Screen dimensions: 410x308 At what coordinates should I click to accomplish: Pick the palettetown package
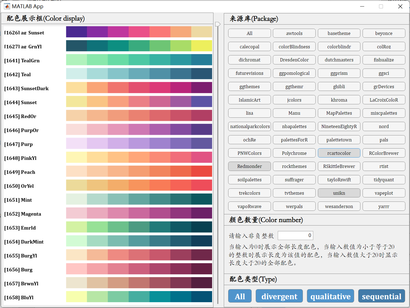pyautogui.click(x=339, y=140)
